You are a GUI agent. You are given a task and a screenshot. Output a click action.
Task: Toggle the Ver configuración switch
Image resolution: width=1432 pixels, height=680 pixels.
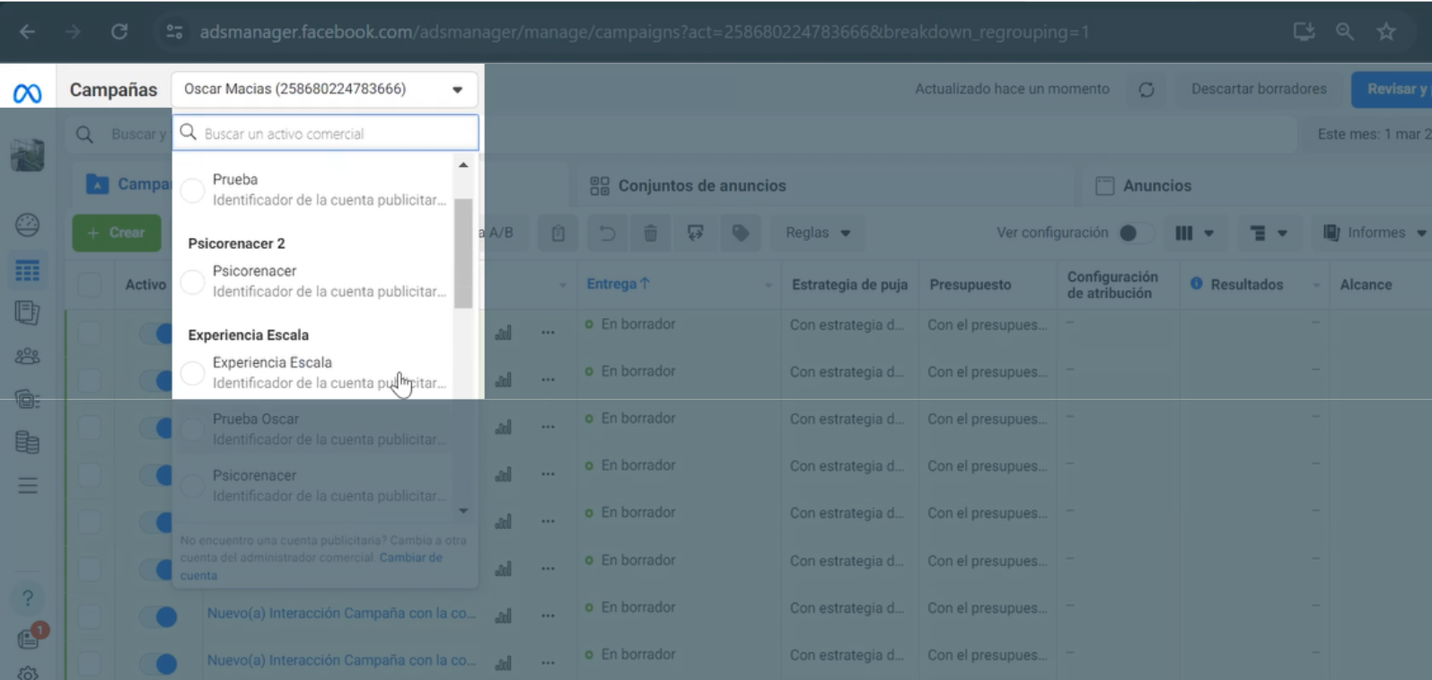pyautogui.click(x=1137, y=233)
